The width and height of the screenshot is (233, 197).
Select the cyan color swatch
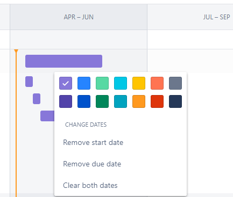(121, 83)
